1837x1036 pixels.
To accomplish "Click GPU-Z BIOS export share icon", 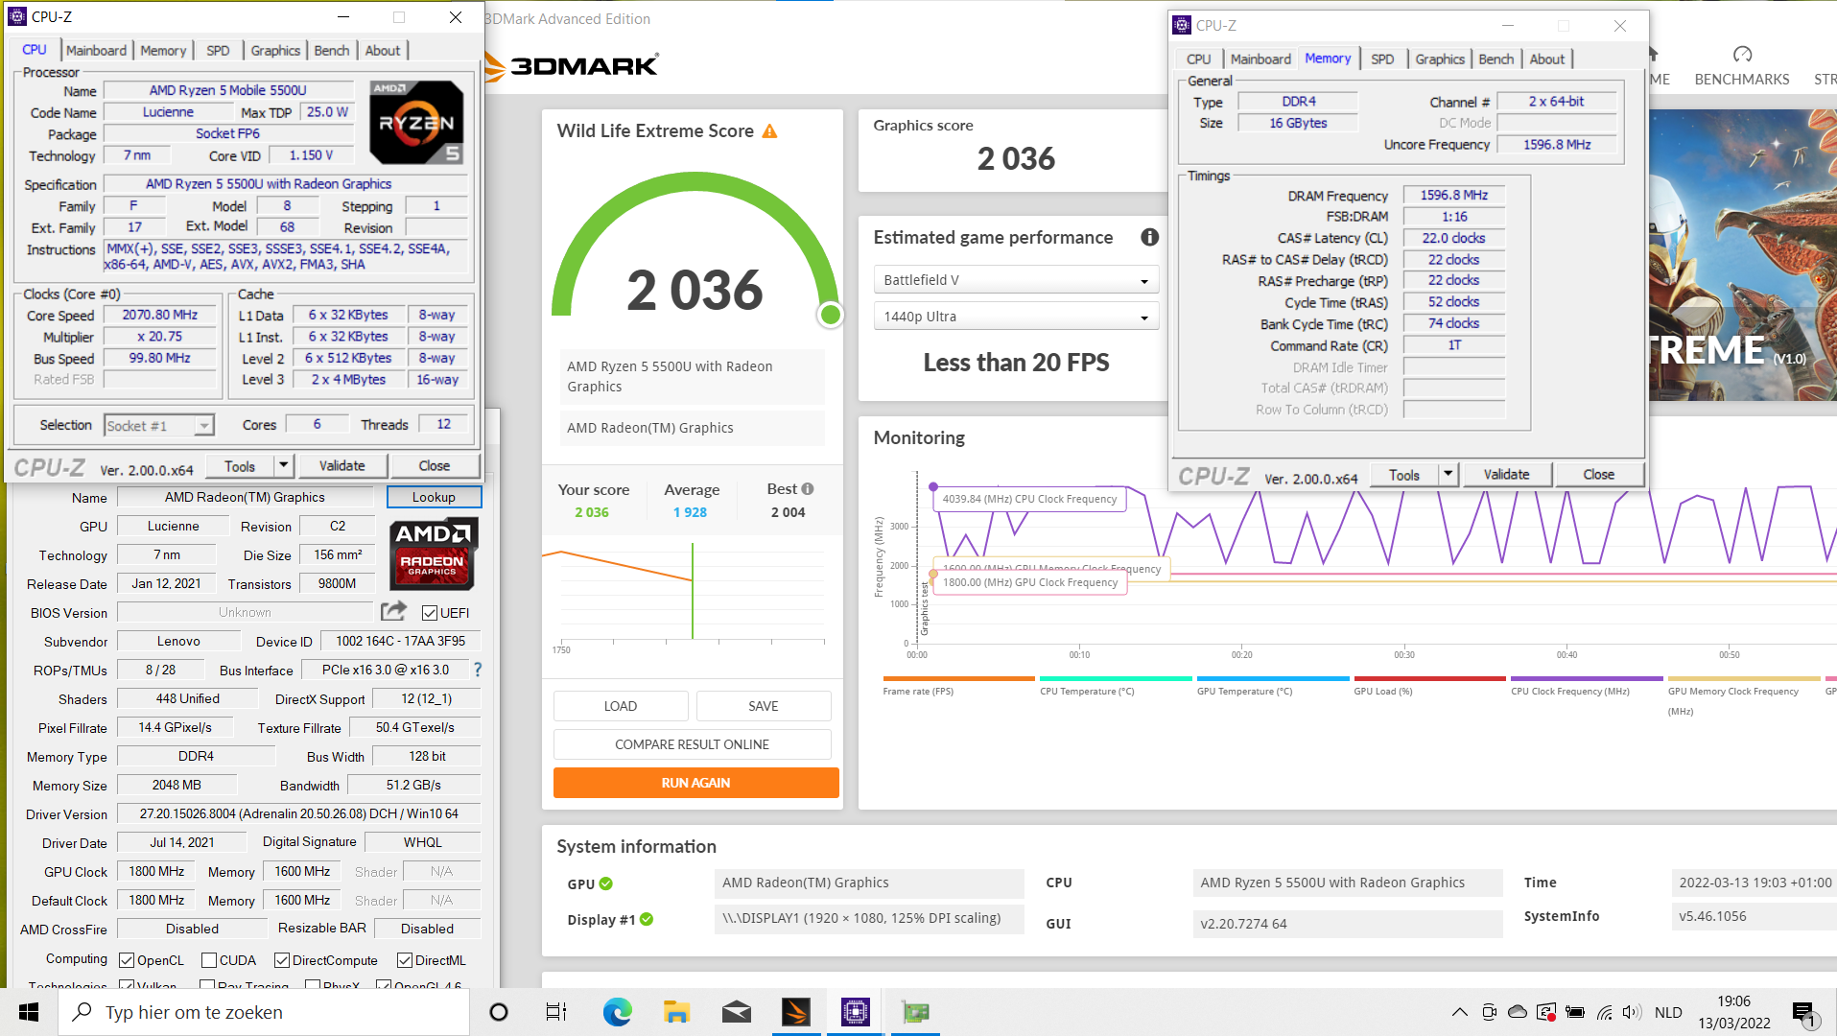I will [393, 611].
